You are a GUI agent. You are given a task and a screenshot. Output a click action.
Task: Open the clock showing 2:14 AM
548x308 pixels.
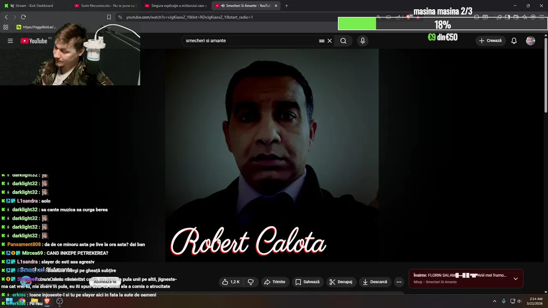(536, 301)
